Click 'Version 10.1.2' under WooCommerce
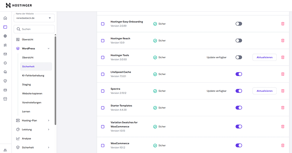 point(118,148)
